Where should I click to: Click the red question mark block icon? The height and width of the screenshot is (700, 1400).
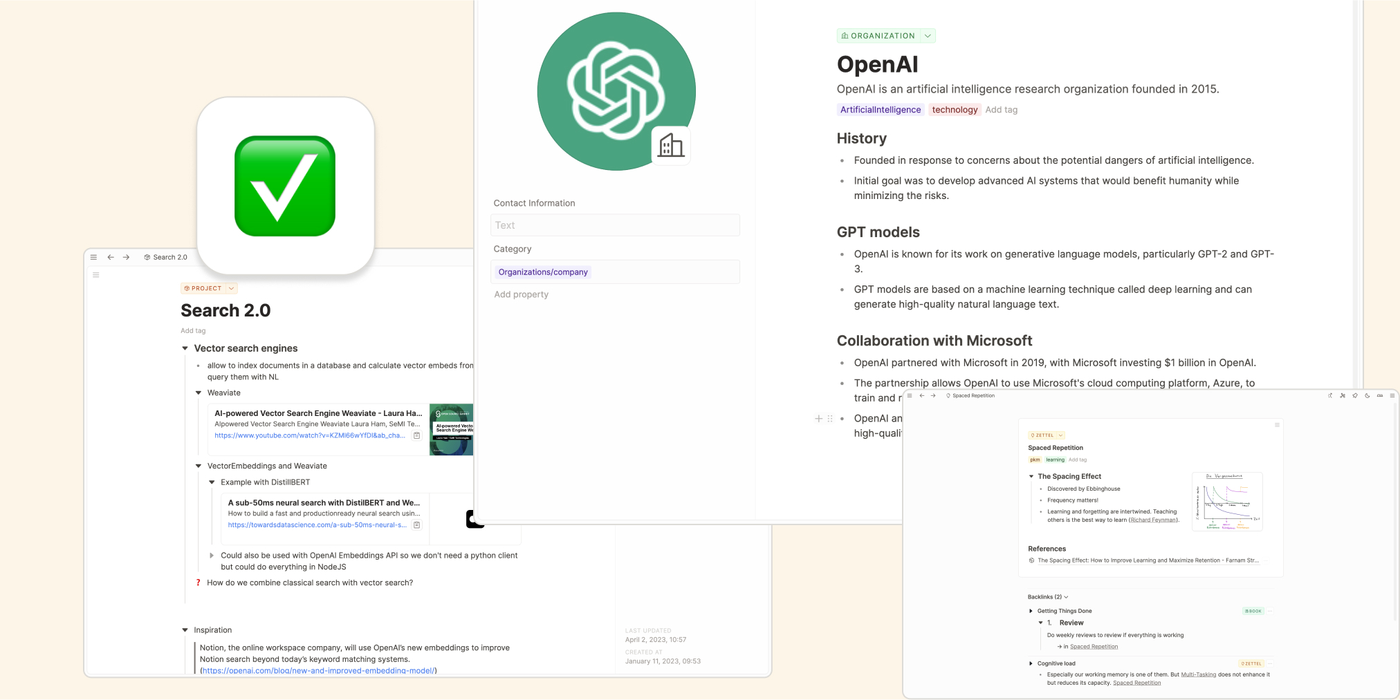click(199, 583)
